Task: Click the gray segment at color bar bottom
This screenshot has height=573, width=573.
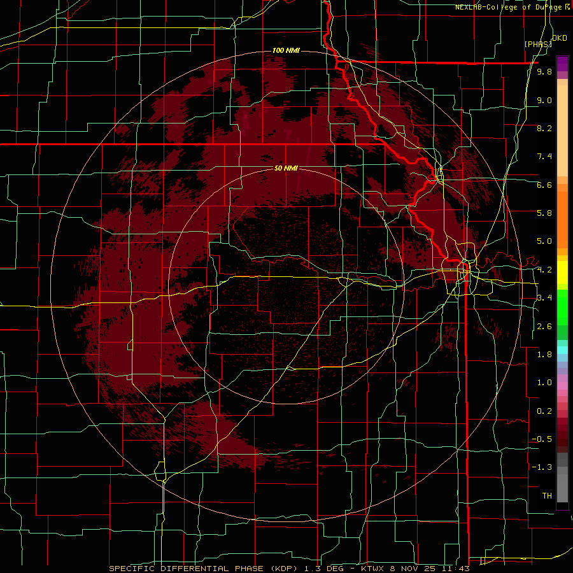Action: click(x=562, y=488)
